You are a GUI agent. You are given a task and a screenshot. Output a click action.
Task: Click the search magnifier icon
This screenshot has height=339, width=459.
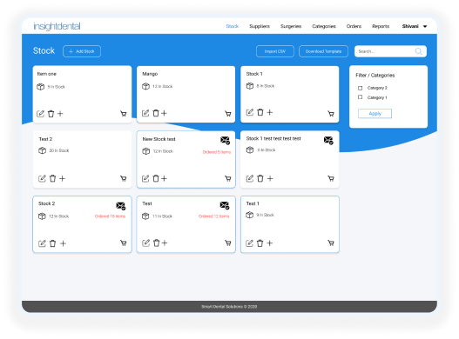419,51
